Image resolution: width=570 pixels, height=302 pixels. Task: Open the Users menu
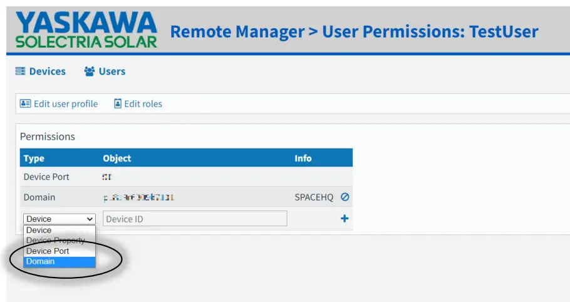(x=112, y=71)
